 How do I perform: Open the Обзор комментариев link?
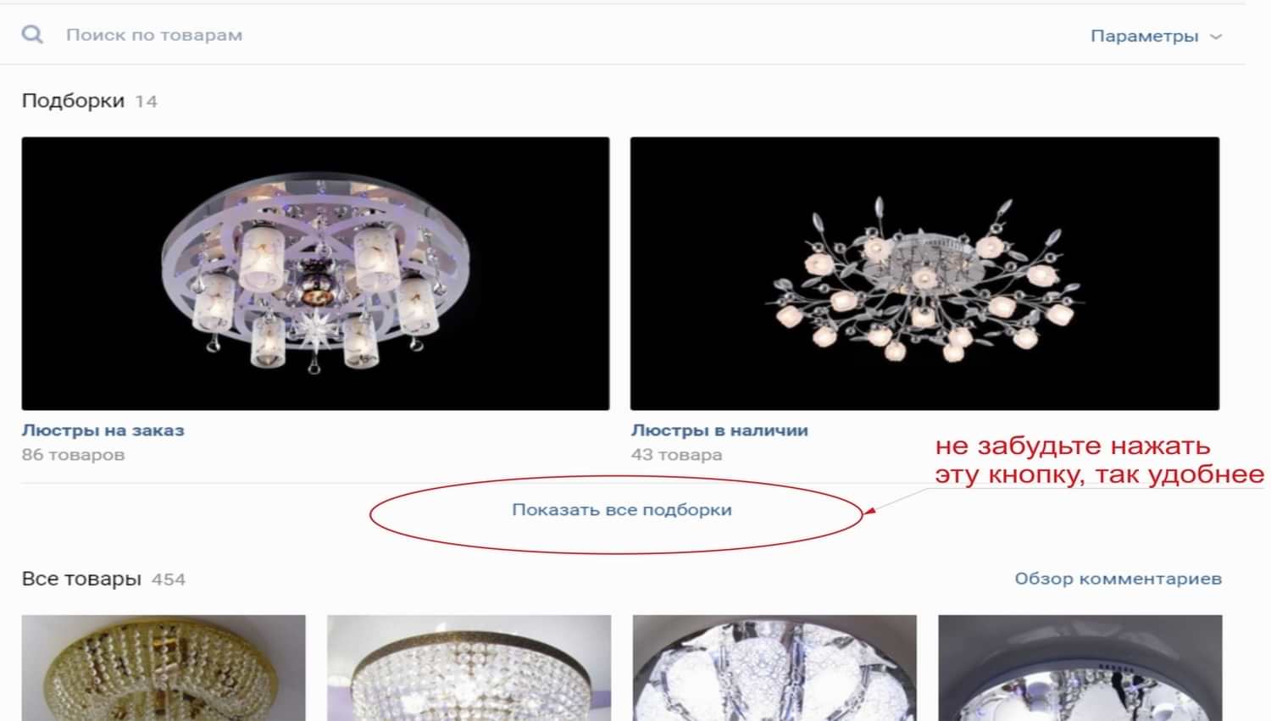pyautogui.click(x=1118, y=579)
